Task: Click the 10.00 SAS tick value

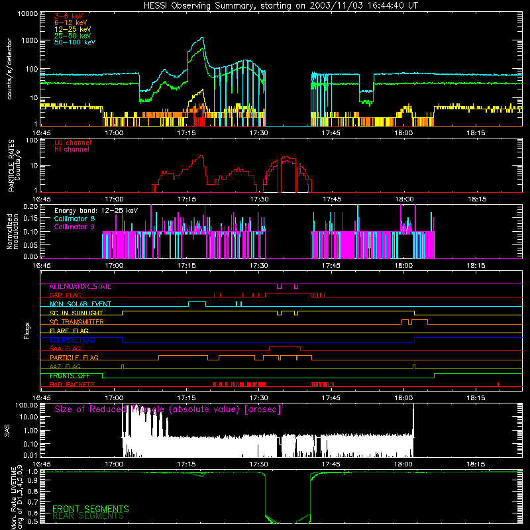Action: click(28, 417)
